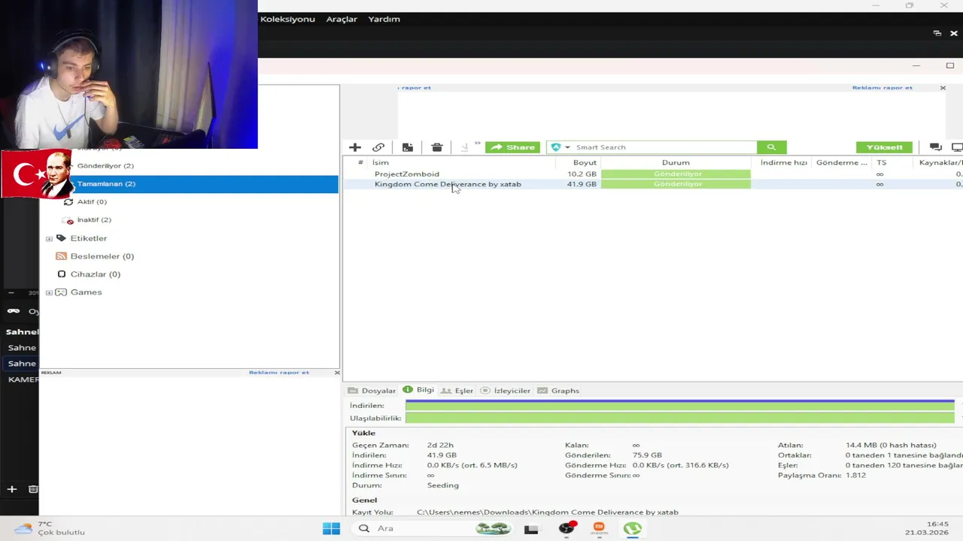Open the Yardım menu
963x541 pixels.
coord(384,19)
